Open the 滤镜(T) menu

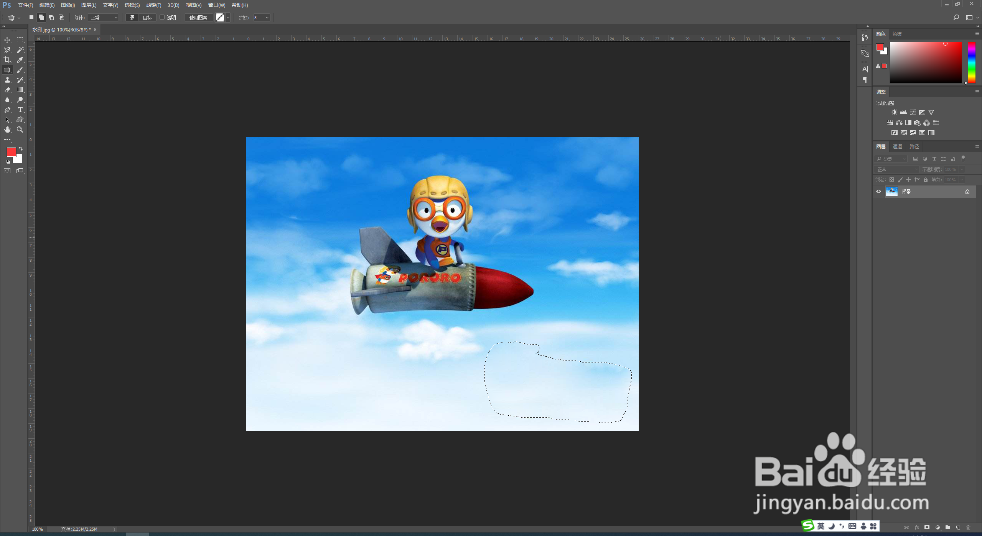[x=153, y=5]
